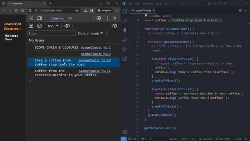The image size is (250, 141).
Task: Open the scopeChain.js:1 source link
Action: tap(96, 47)
